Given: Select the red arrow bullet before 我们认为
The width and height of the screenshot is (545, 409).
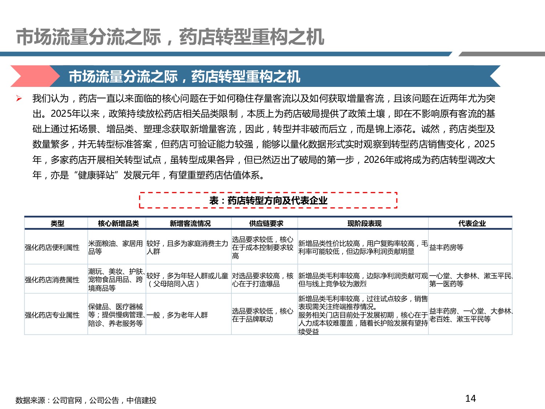Looking at the screenshot, I should (19, 99).
